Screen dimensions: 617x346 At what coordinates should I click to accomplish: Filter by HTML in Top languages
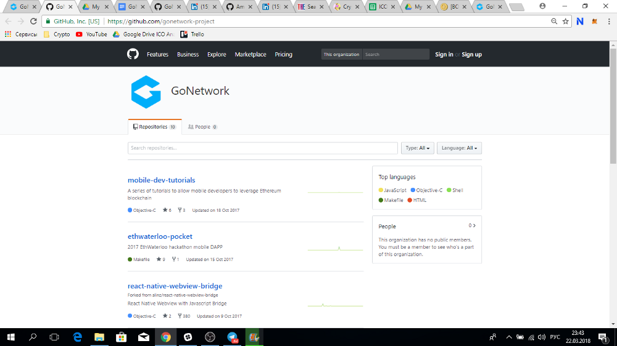click(416, 200)
